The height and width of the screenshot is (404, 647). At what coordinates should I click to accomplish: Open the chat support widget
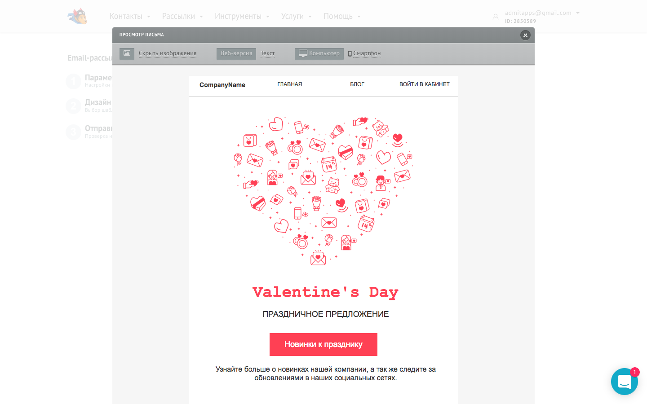(624, 382)
